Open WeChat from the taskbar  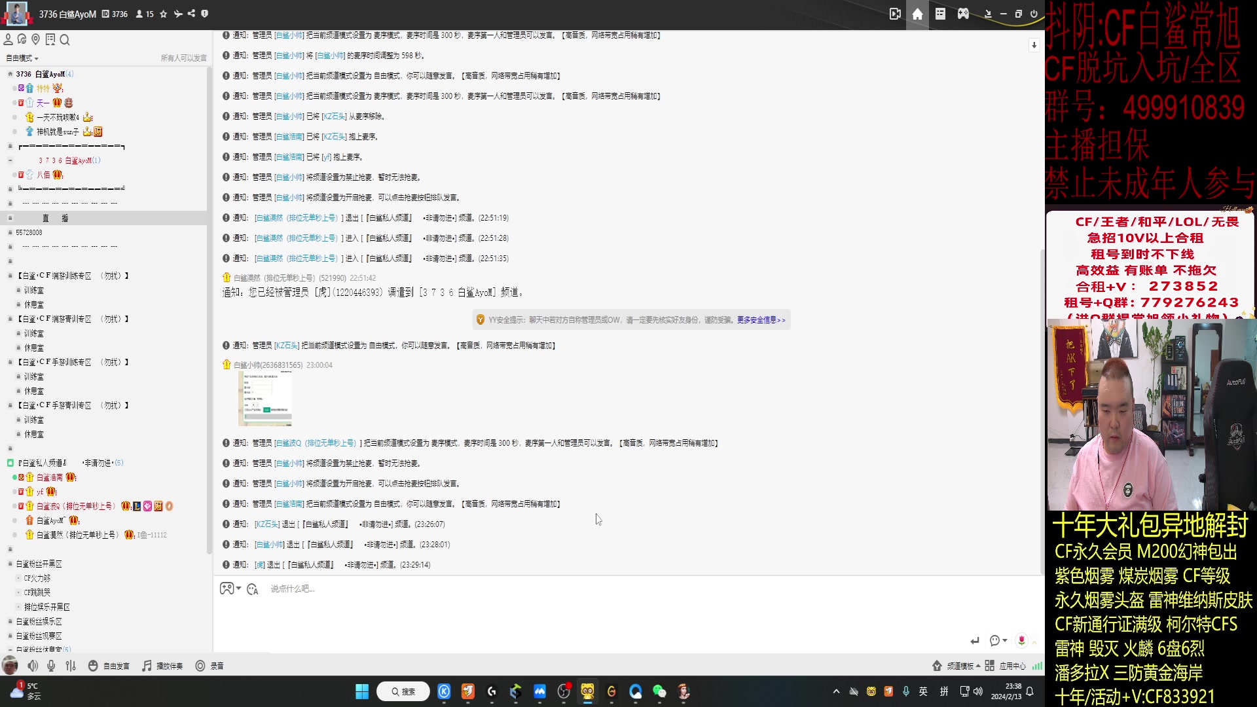[659, 691]
